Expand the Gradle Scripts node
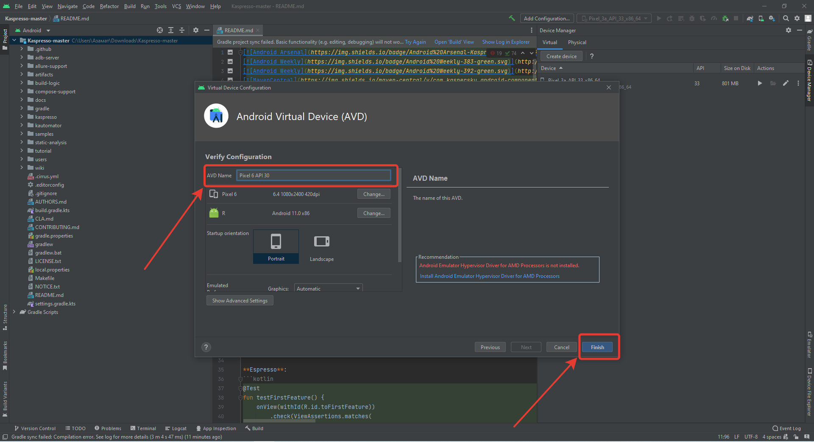The width and height of the screenshot is (814, 442). point(14,312)
